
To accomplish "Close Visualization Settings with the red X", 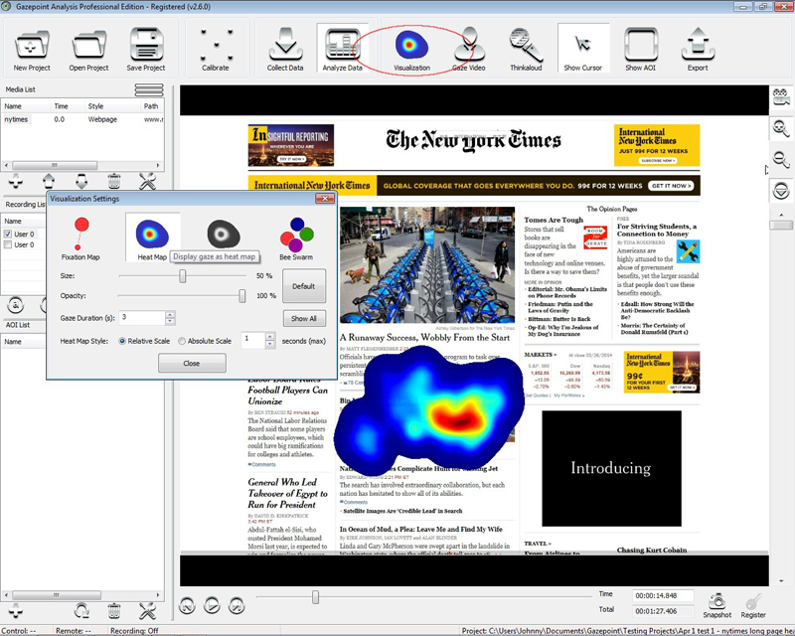I will [325, 199].
